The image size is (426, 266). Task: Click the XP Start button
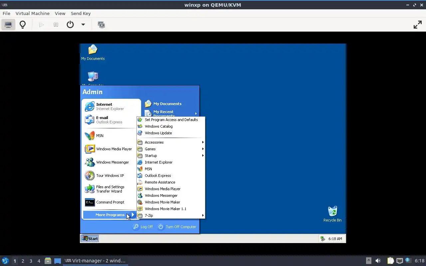tap(90, 238)
